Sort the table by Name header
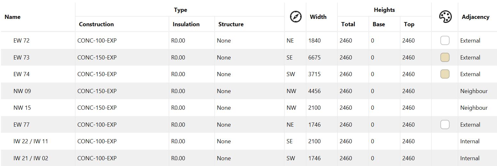 point(13,17)
